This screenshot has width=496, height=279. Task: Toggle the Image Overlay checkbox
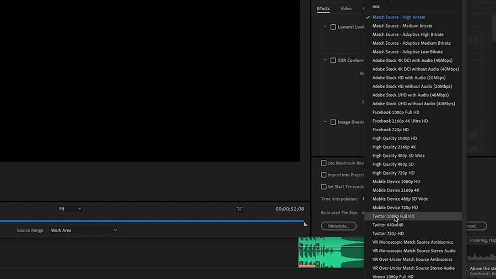click(x=333, y=122)
